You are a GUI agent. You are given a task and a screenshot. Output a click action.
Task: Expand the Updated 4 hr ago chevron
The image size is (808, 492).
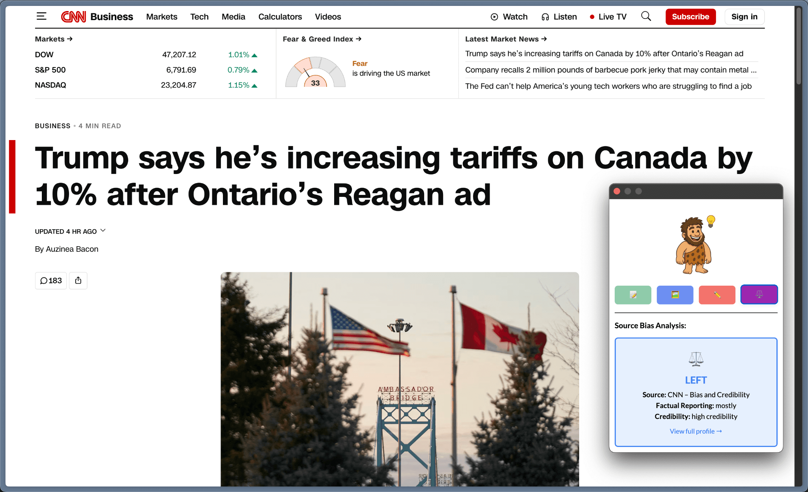pos(103,230)
